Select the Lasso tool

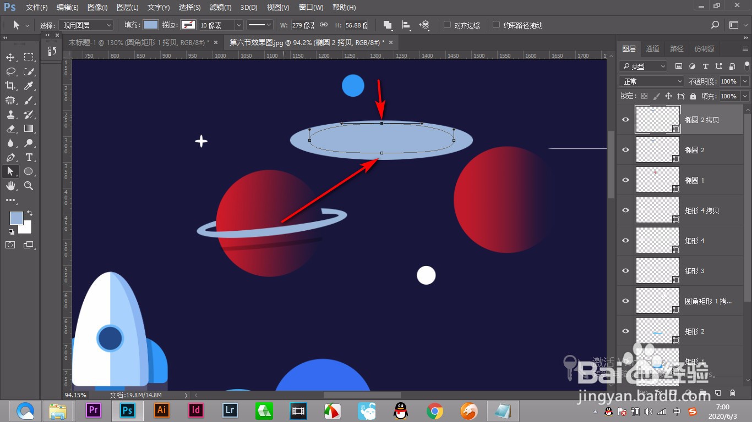click(x=10, y=71)
